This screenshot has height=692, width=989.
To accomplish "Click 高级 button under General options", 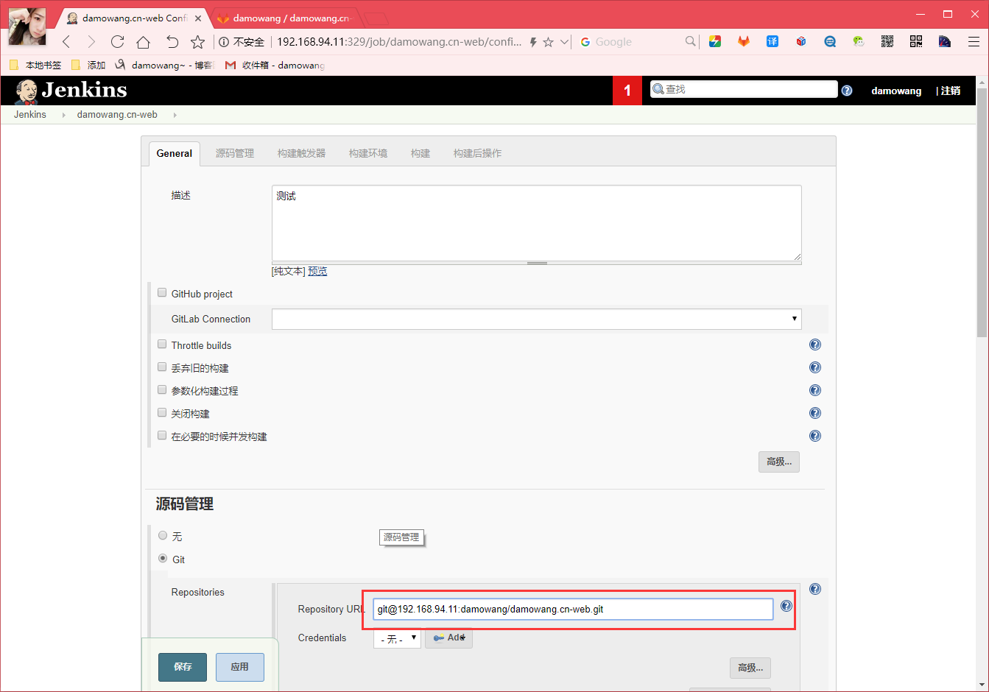I will (779, 462).
